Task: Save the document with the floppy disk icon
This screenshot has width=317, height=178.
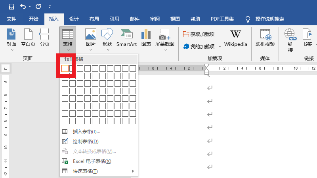Action: (x=11, y=7)
